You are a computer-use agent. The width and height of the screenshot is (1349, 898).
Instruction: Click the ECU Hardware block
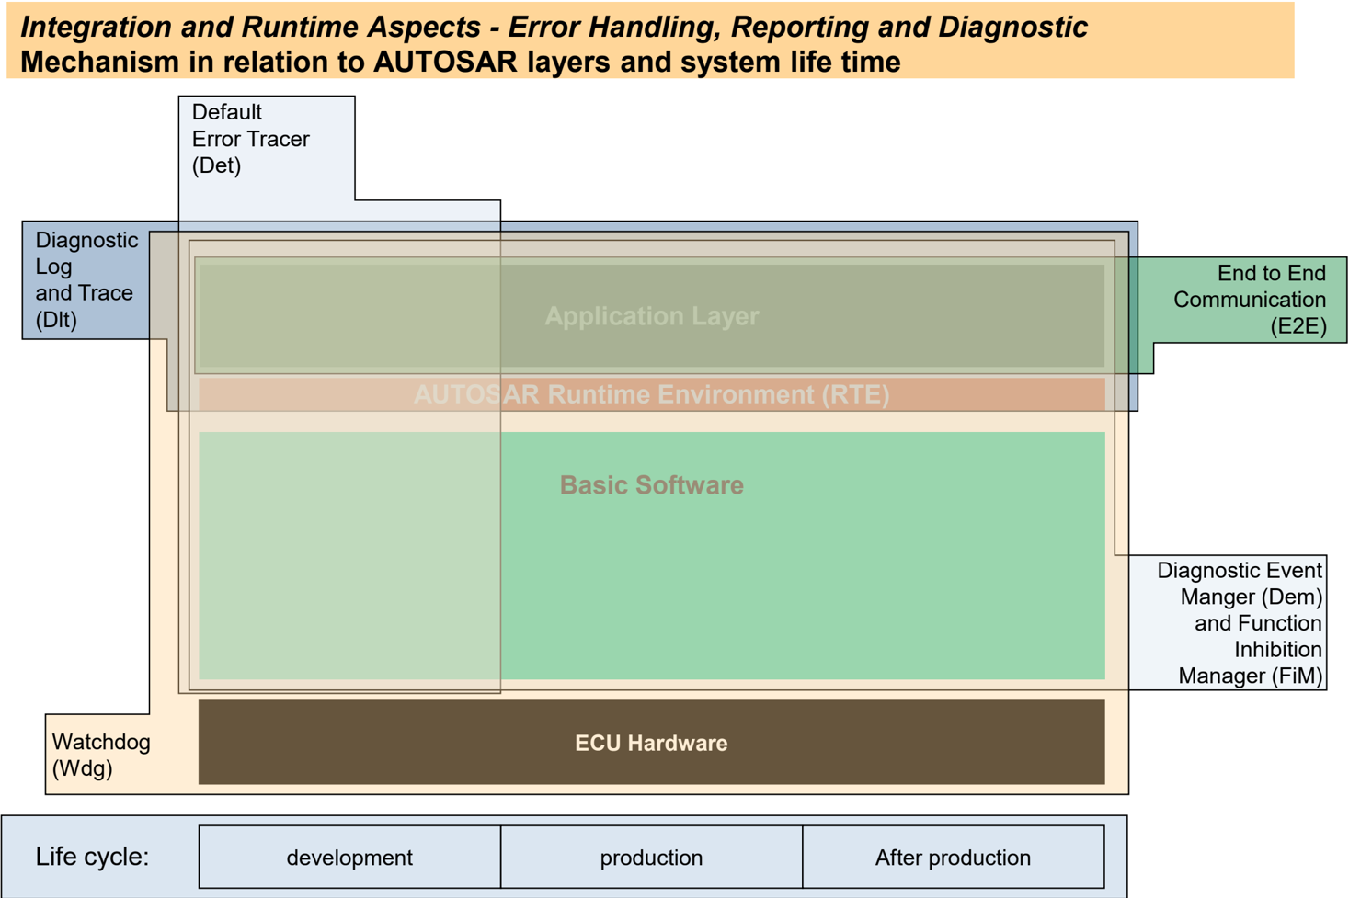tap(651, 743)
